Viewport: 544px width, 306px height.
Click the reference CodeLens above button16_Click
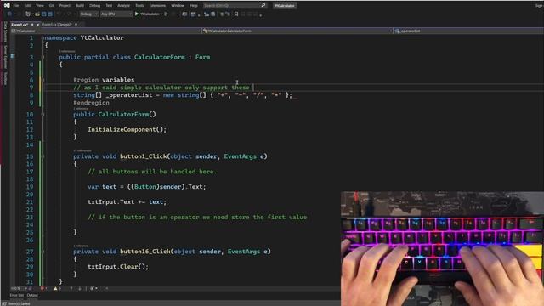coord(81,246)
